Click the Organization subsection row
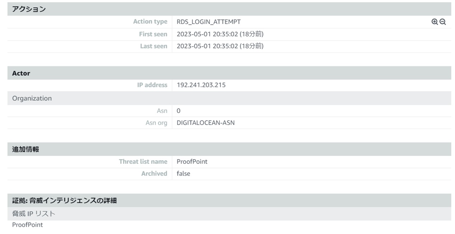Image resolution: width=455 pixels, height=234 pixels. click(229, 98)
